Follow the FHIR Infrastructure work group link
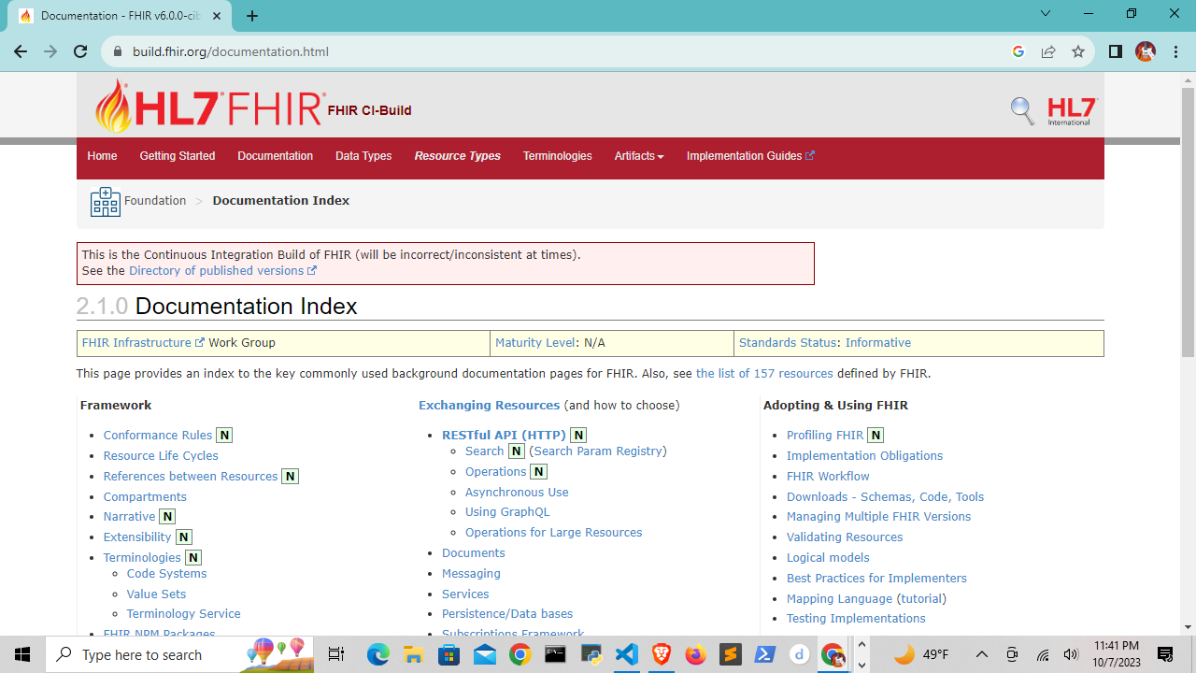1196x673 pixels. pos(143,343)
